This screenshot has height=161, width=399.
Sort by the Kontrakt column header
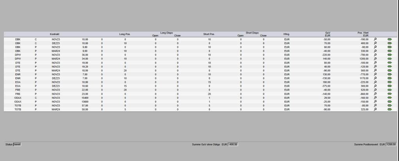[x=54, y=34]
